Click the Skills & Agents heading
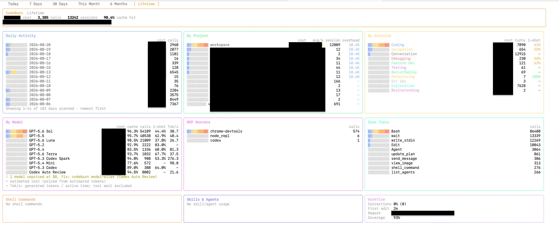Image resolution: width=559 pixels, height=225 pixels. point(203,200)
